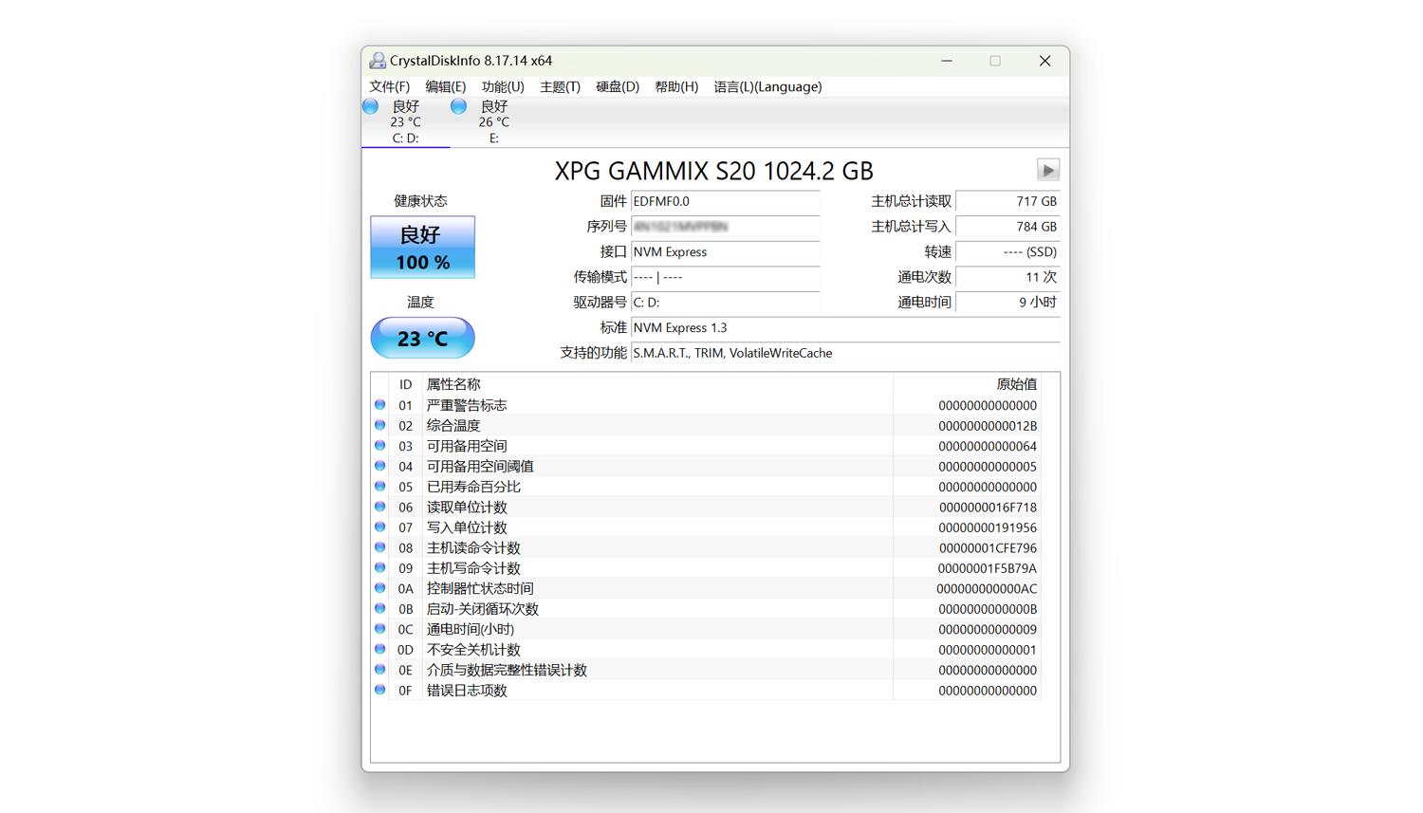Viewport: 1423px width, 813px height.
Task: Open the 主题(T) menu
Action: click(x=559, y=86)
